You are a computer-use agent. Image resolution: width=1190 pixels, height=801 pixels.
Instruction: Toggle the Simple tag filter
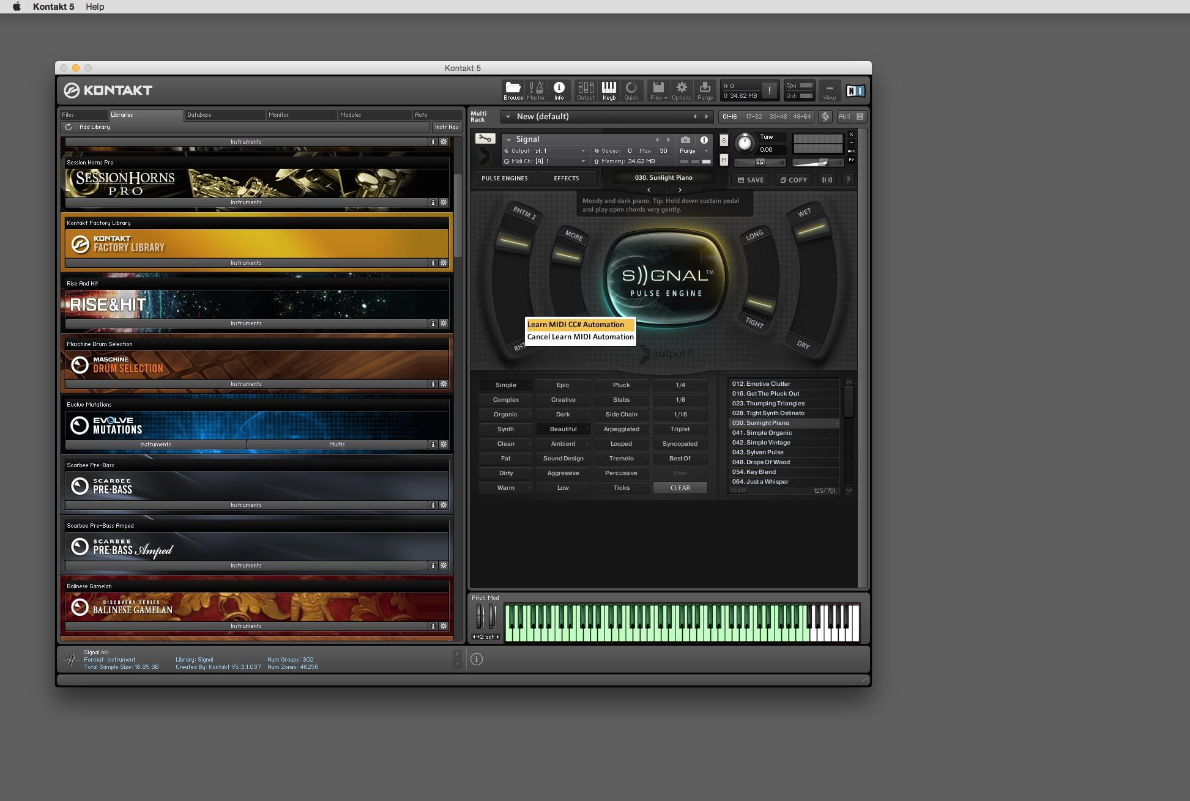tap(505, 385)
